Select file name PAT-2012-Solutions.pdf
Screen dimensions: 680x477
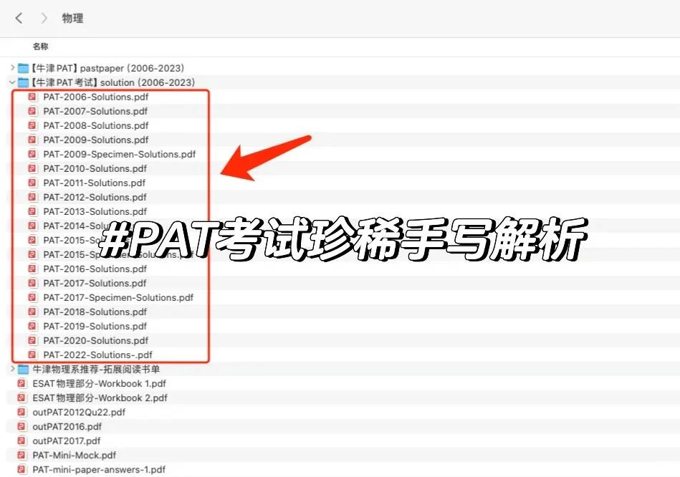click(x=95, y=197)
